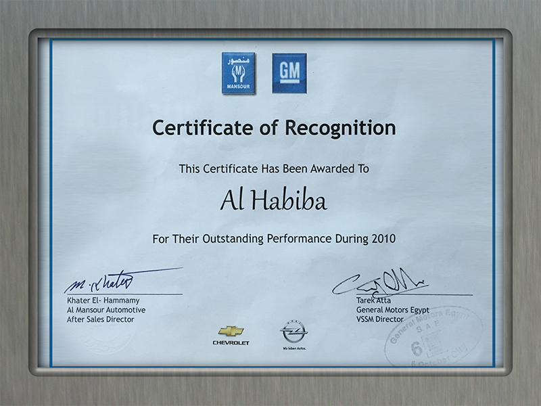This screenshot has height=406, width=541.
Task: Click the blue GM logo
Action: pos(289,73)
